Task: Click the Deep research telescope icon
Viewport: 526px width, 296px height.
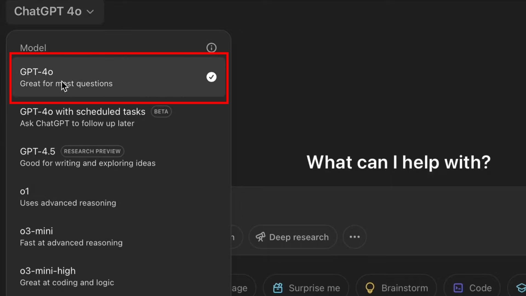Action: click(x=260, y=237)
